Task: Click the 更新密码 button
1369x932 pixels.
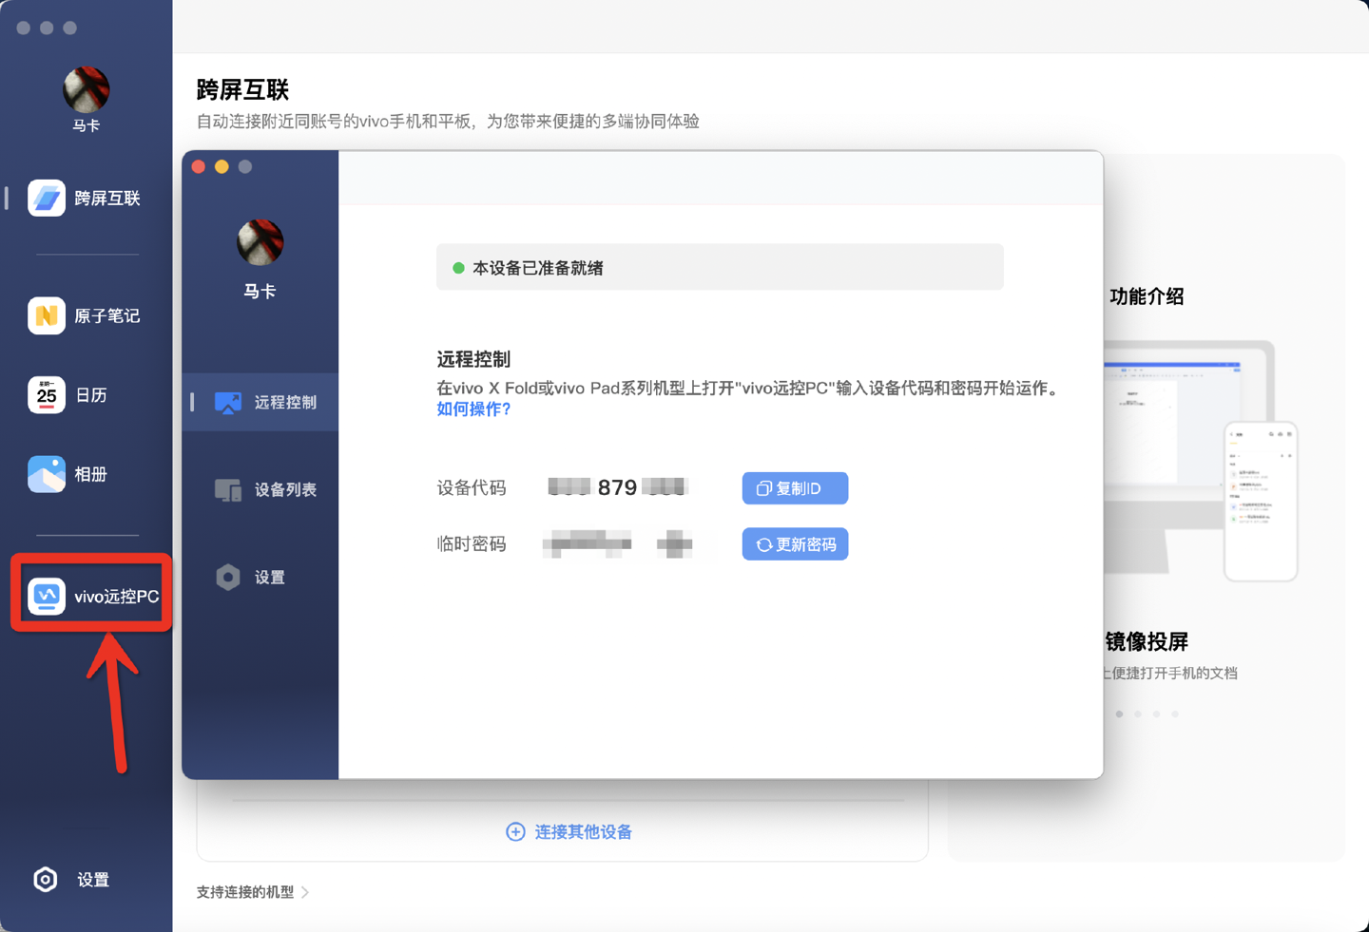Action: [795, 544]
